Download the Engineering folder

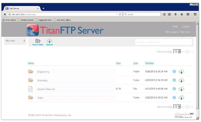[x=182, y=72]
